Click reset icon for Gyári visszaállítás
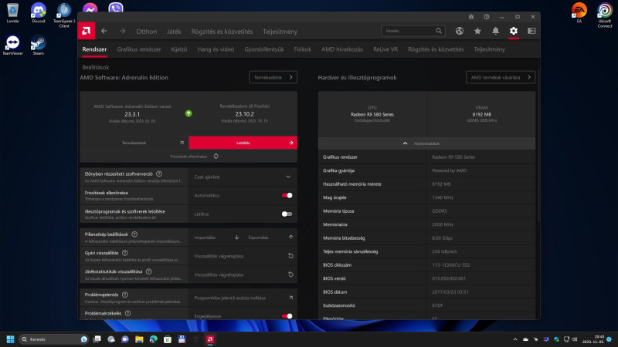This screenshot has height=347, width=618. (290, 256)
